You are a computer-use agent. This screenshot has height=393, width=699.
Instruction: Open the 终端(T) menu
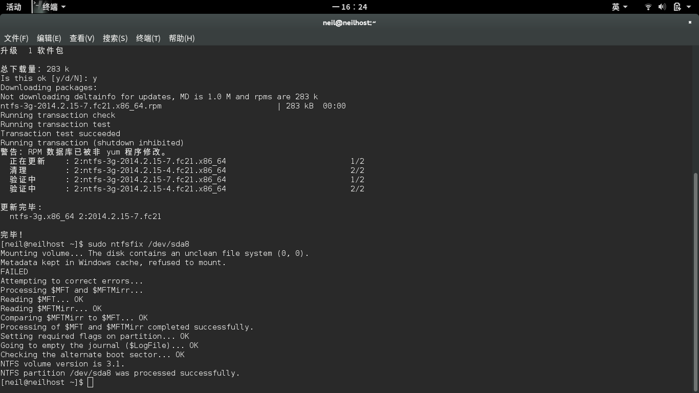148,38
